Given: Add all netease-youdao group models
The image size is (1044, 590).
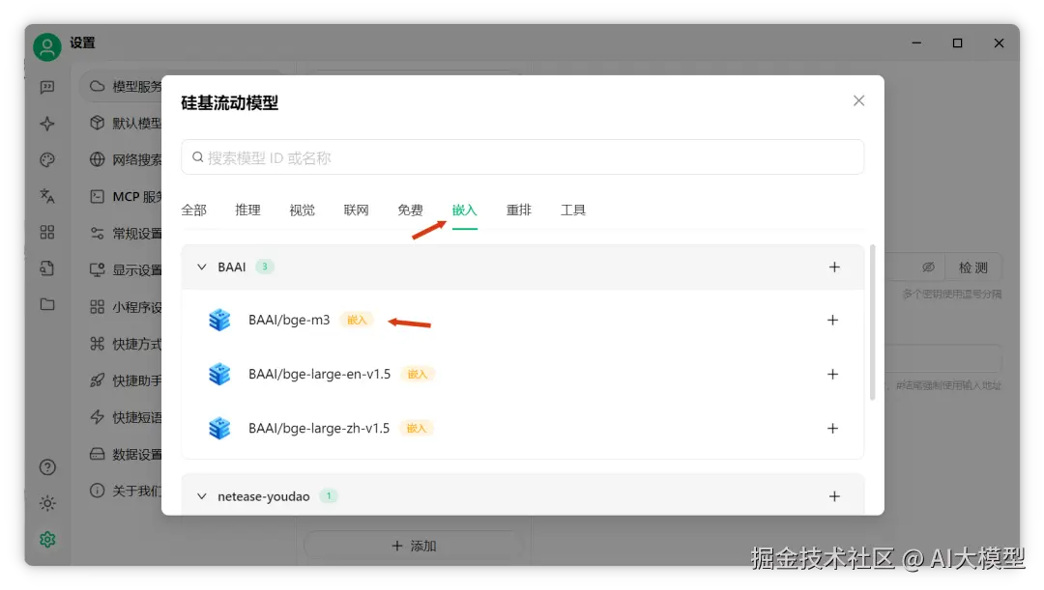Looking at the screenshot, I should click(834, 496).
